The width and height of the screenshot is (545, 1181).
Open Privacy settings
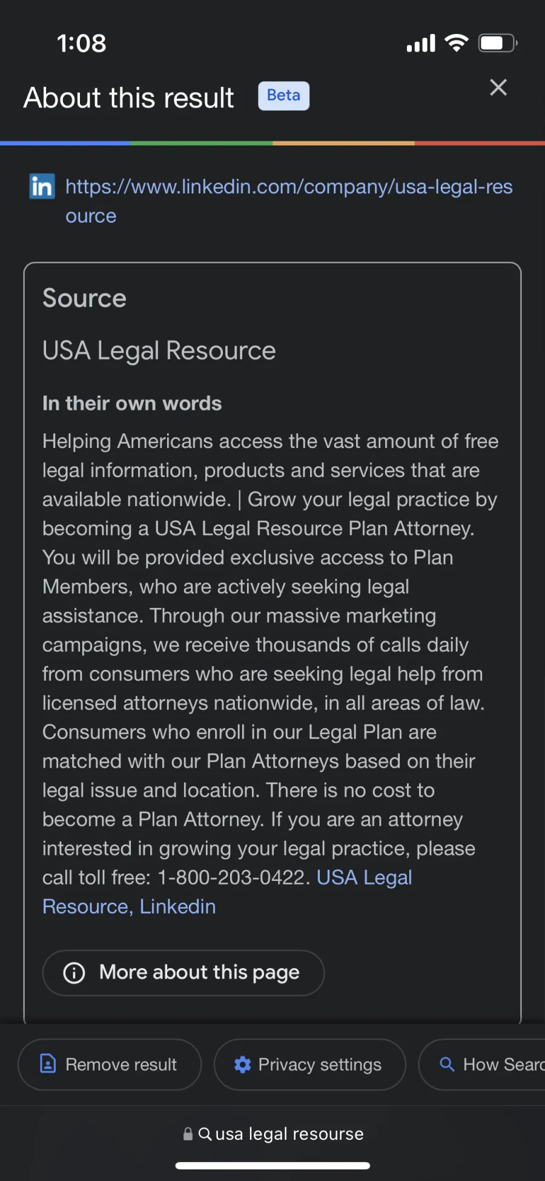(x=310, y=1064)
